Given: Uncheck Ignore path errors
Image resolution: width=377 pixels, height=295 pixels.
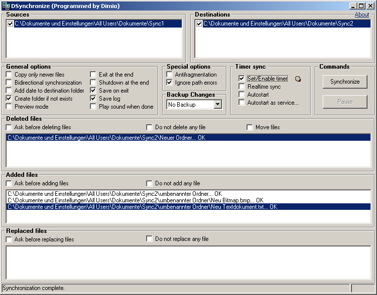Looking at the screenshot, I should (x=170, y=83).
